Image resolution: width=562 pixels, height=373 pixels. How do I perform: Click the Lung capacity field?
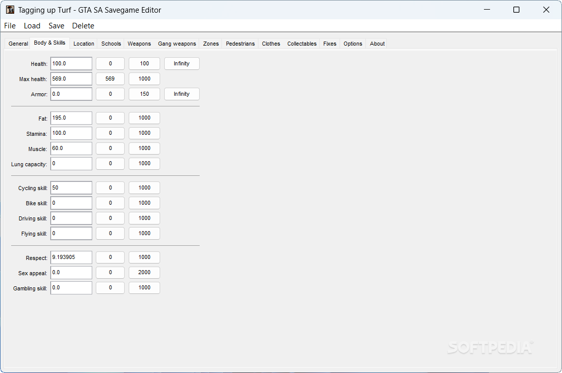(71, 164)
